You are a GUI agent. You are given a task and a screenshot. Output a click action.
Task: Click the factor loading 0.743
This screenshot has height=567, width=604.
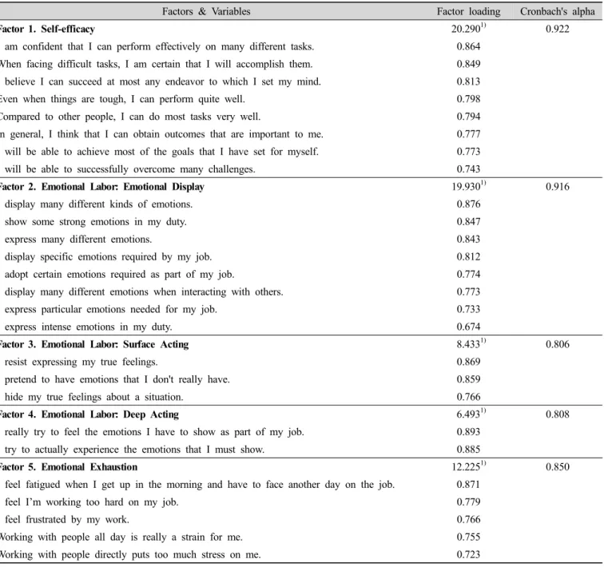coord(468,169)
